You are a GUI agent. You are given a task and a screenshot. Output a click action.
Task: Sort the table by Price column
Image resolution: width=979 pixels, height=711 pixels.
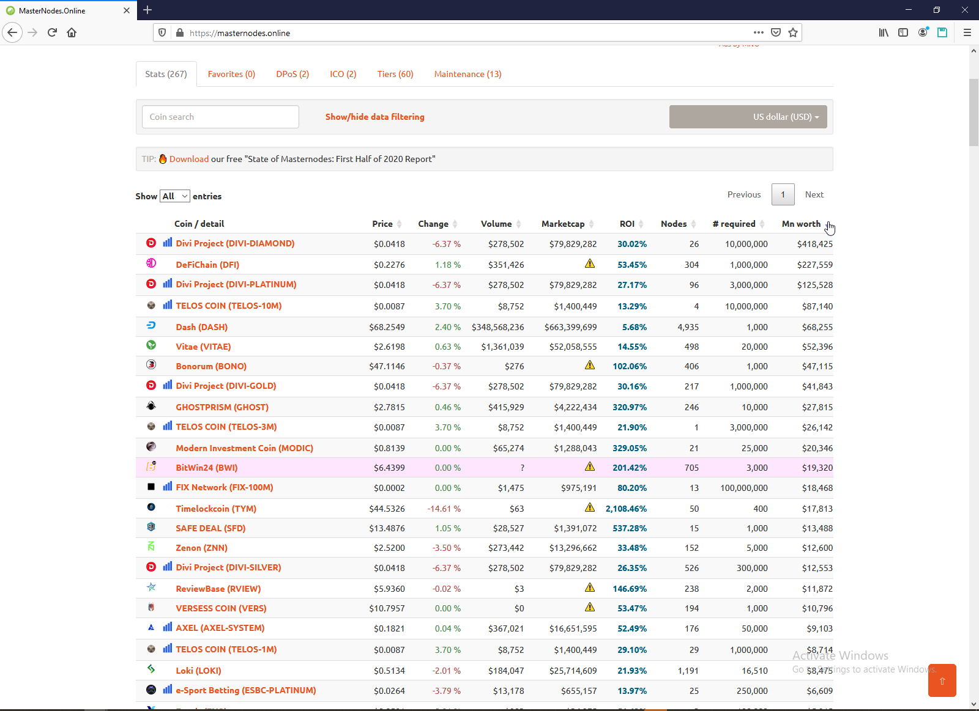tap(387, 224)
